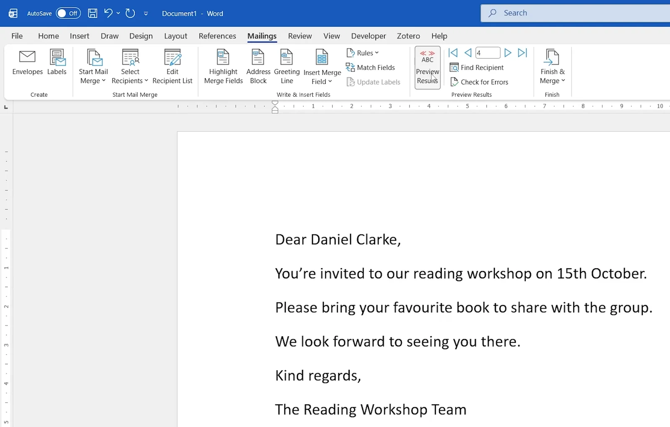Click Match Fields
This screenshot has width=670, height=427.
[371, 67]
